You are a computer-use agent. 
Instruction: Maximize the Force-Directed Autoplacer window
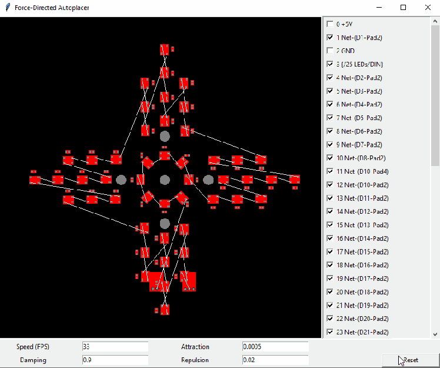(403, 8)
